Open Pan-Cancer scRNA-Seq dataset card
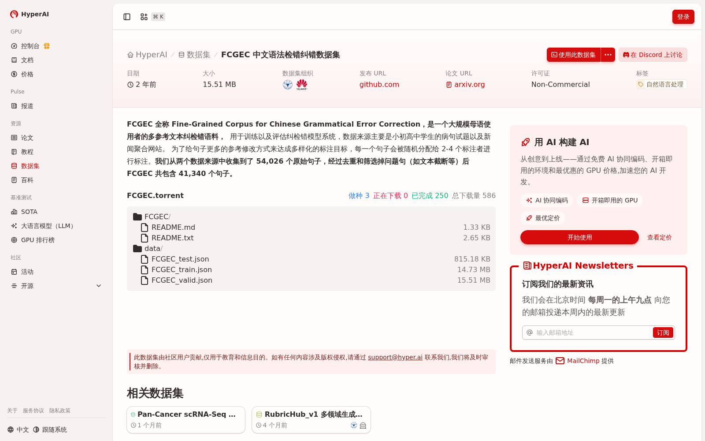Viewport: 705px width, 441px height. pos(186,420)
